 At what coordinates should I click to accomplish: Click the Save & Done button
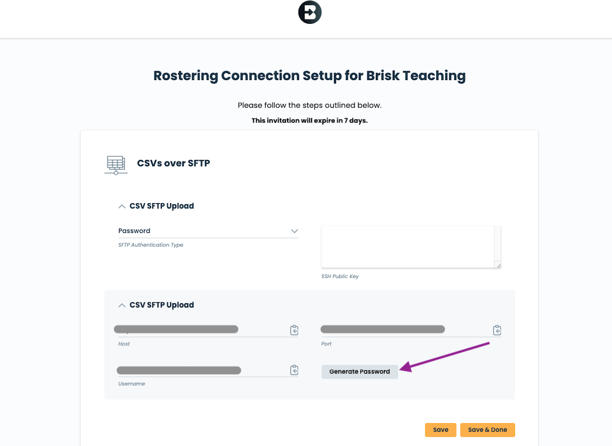(487, 430)
